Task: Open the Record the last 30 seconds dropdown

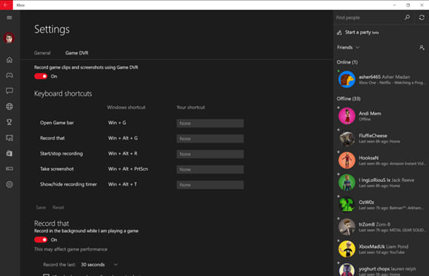Action: click(99, 265)
